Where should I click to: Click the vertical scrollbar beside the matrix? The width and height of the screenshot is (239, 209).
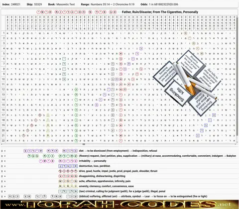click(237, 79)
